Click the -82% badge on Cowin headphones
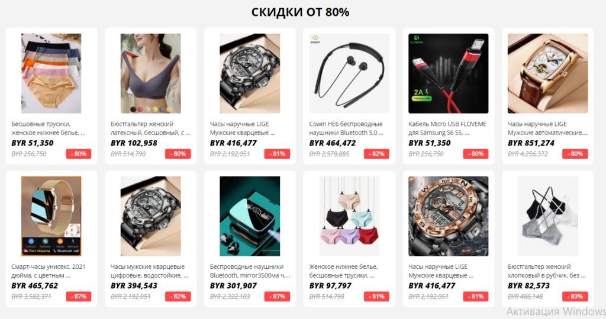The image size is (606, 319). coord(376,154)
